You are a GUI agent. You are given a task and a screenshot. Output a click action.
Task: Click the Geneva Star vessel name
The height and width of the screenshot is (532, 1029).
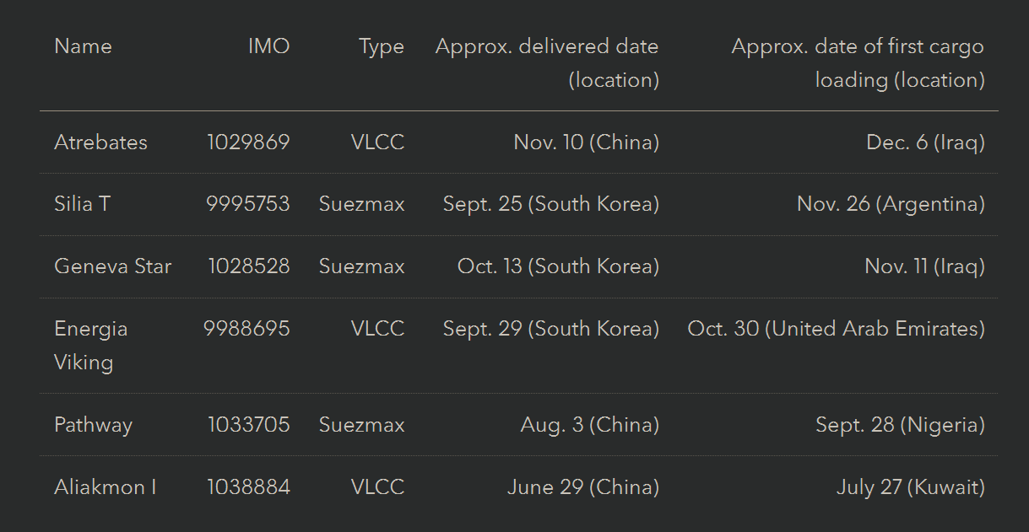(112, 266)
